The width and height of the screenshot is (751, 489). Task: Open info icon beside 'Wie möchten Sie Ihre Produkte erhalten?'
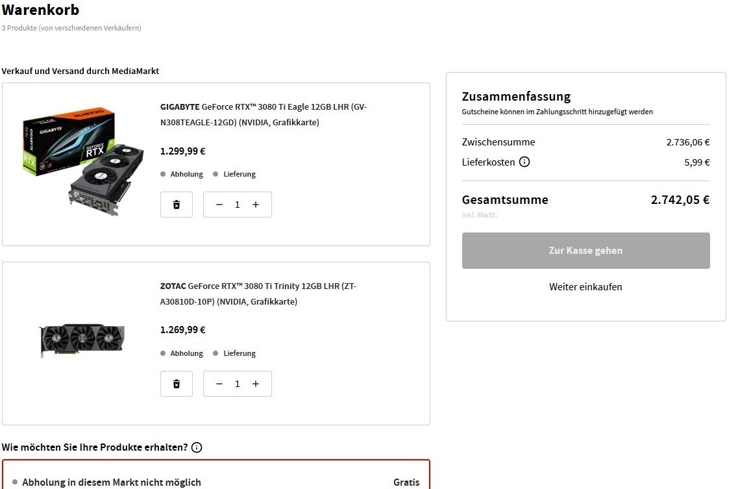point(197,447)
